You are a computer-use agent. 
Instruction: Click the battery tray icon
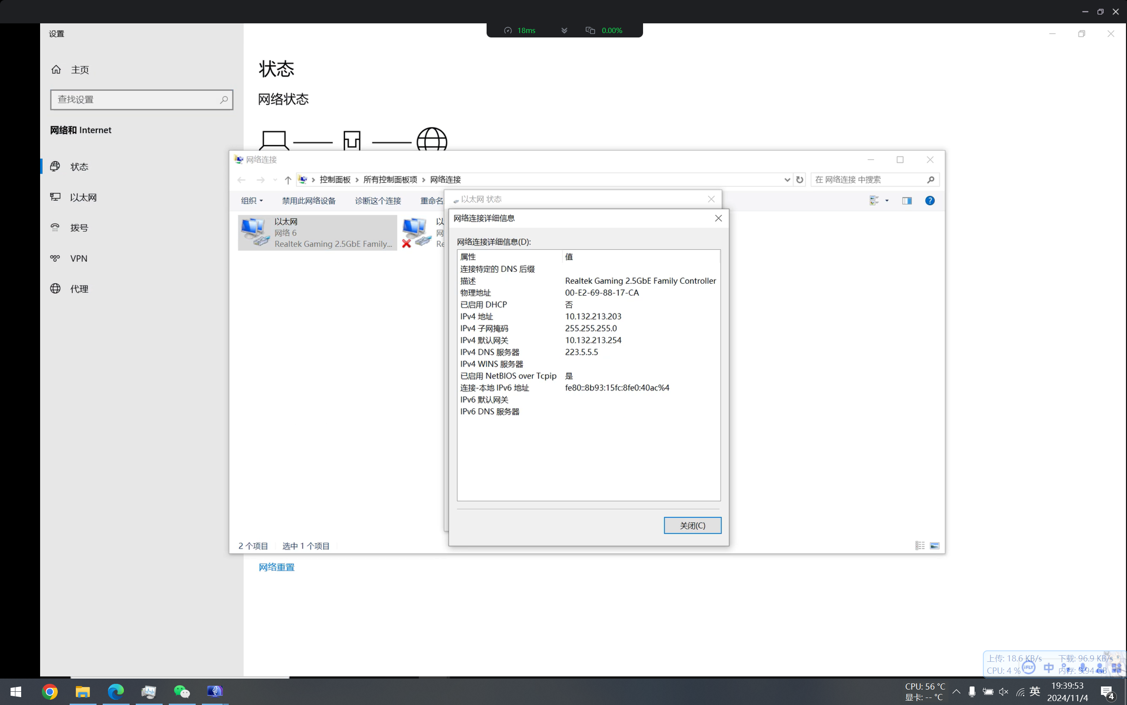click(988, 691)
